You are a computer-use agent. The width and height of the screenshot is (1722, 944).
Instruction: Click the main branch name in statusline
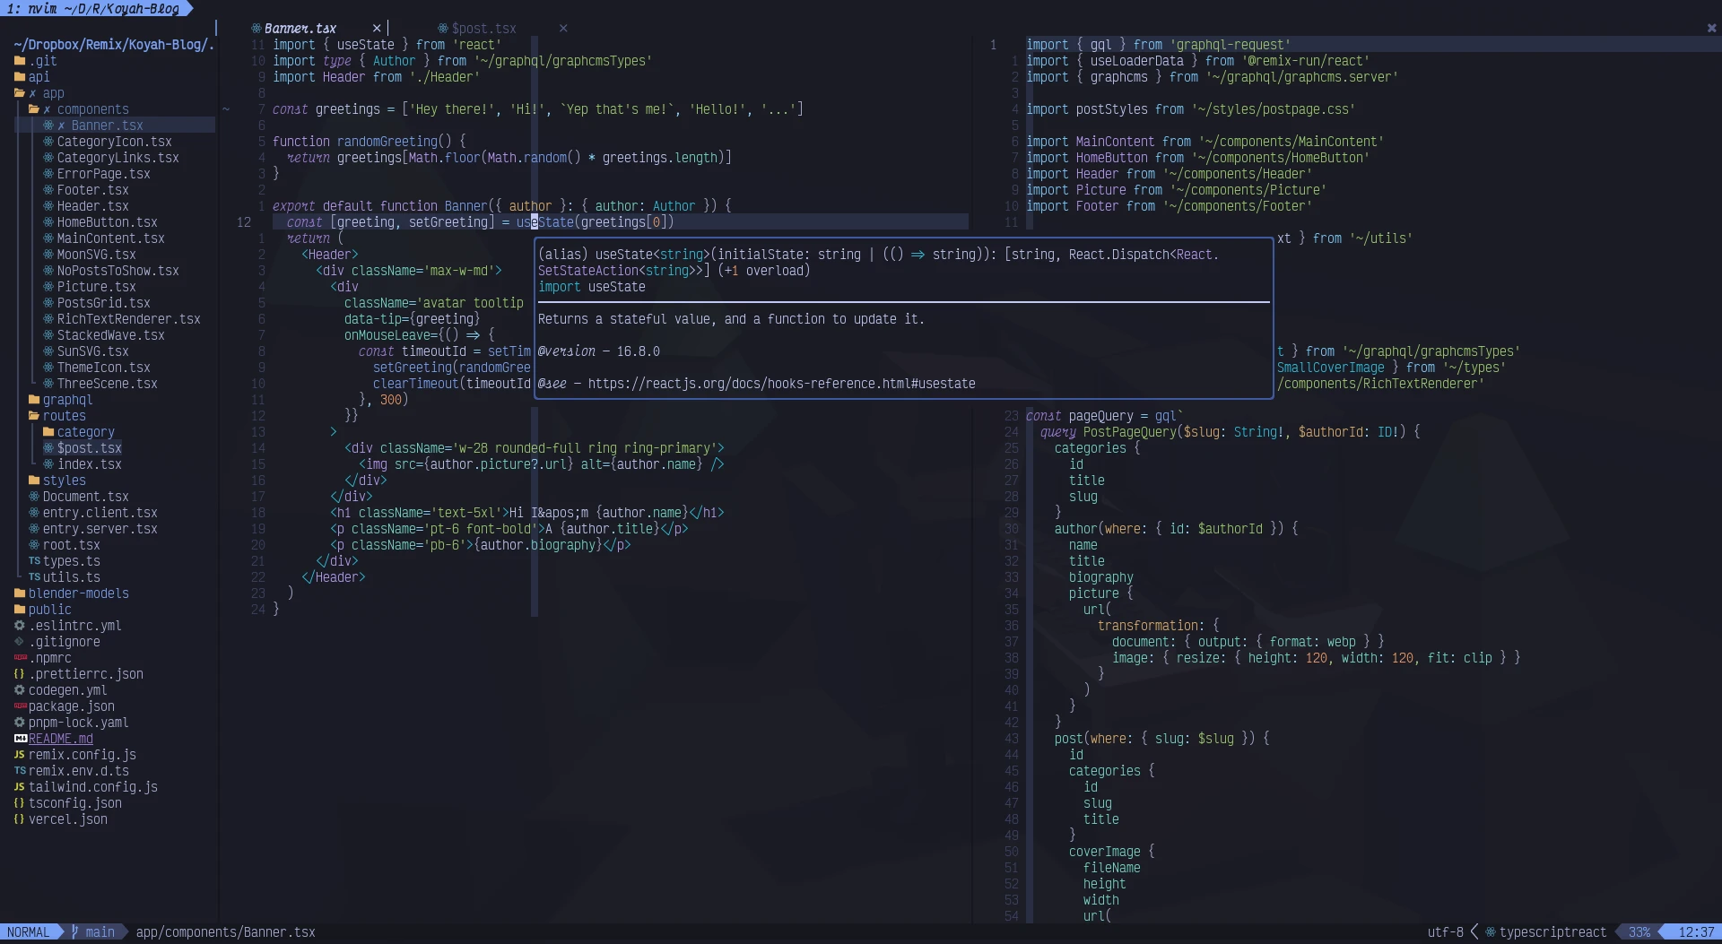(100, 932)
